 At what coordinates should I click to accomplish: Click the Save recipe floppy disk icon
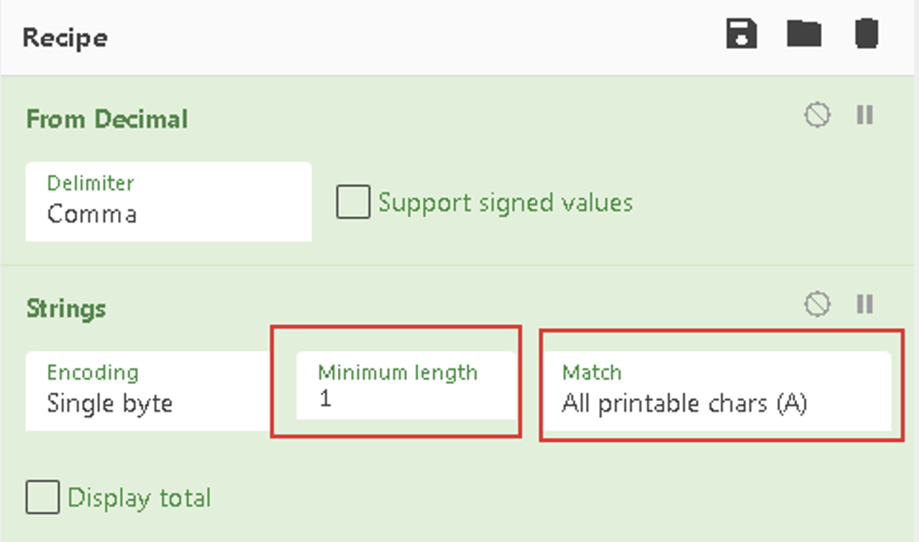coord(741,35)
